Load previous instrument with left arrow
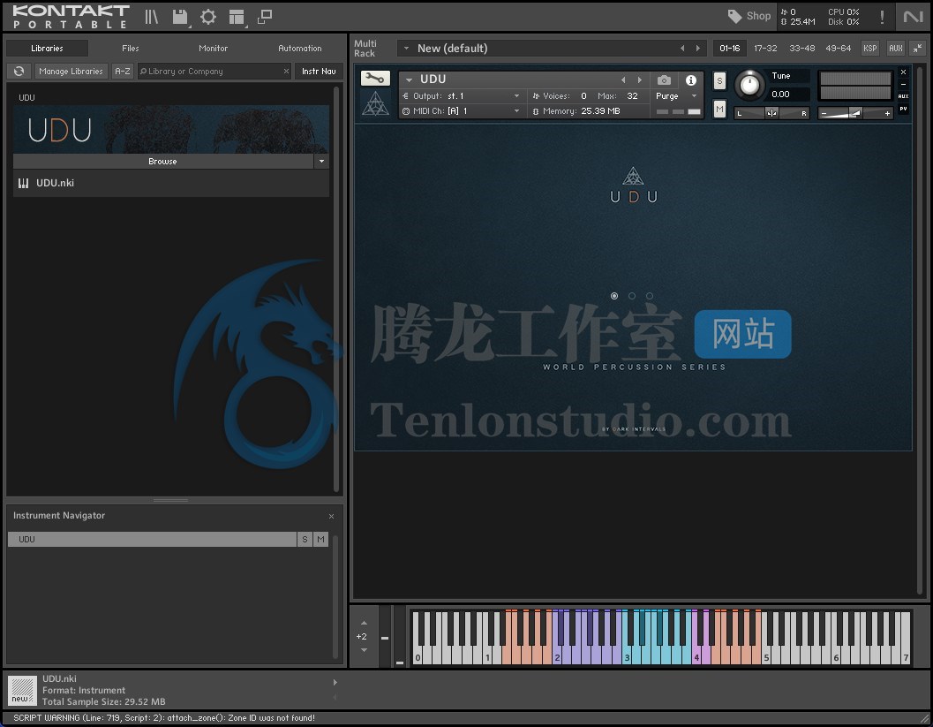Viewport: 933px width, 727px height. click(623, 80)
